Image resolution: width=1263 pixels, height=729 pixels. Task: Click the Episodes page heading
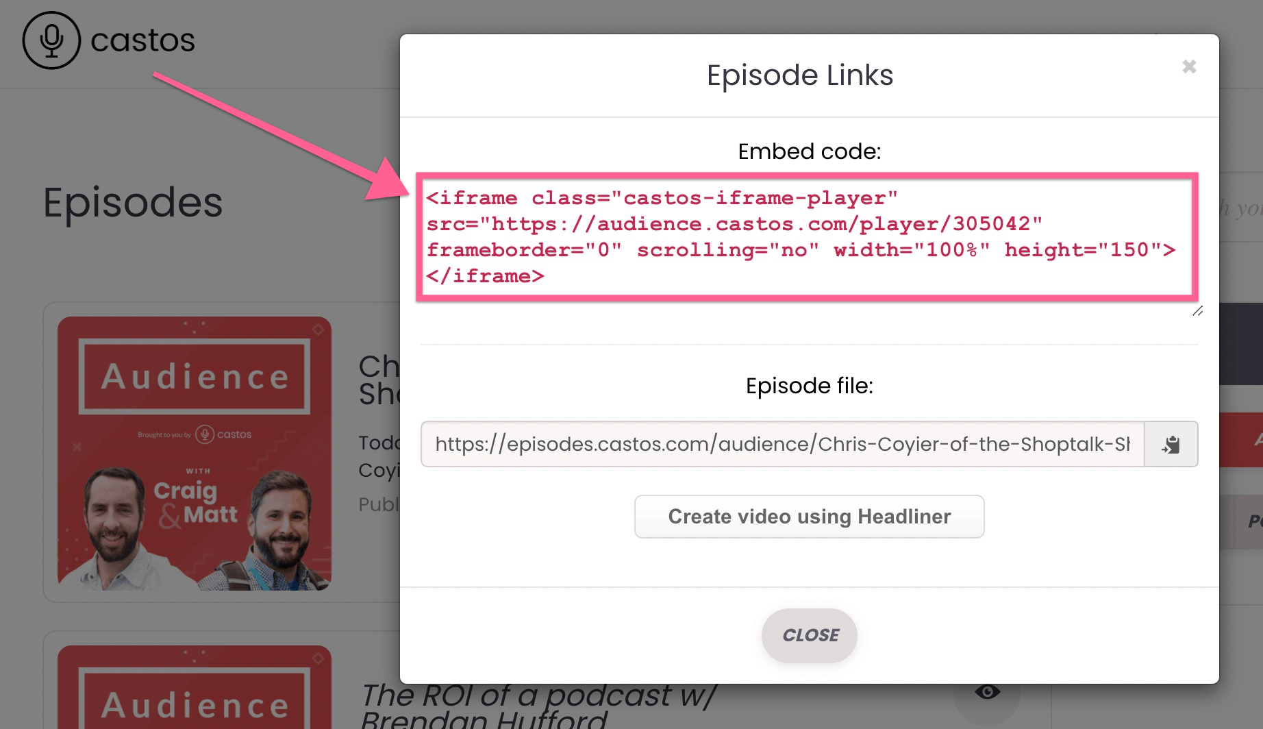tap(133, 203)
